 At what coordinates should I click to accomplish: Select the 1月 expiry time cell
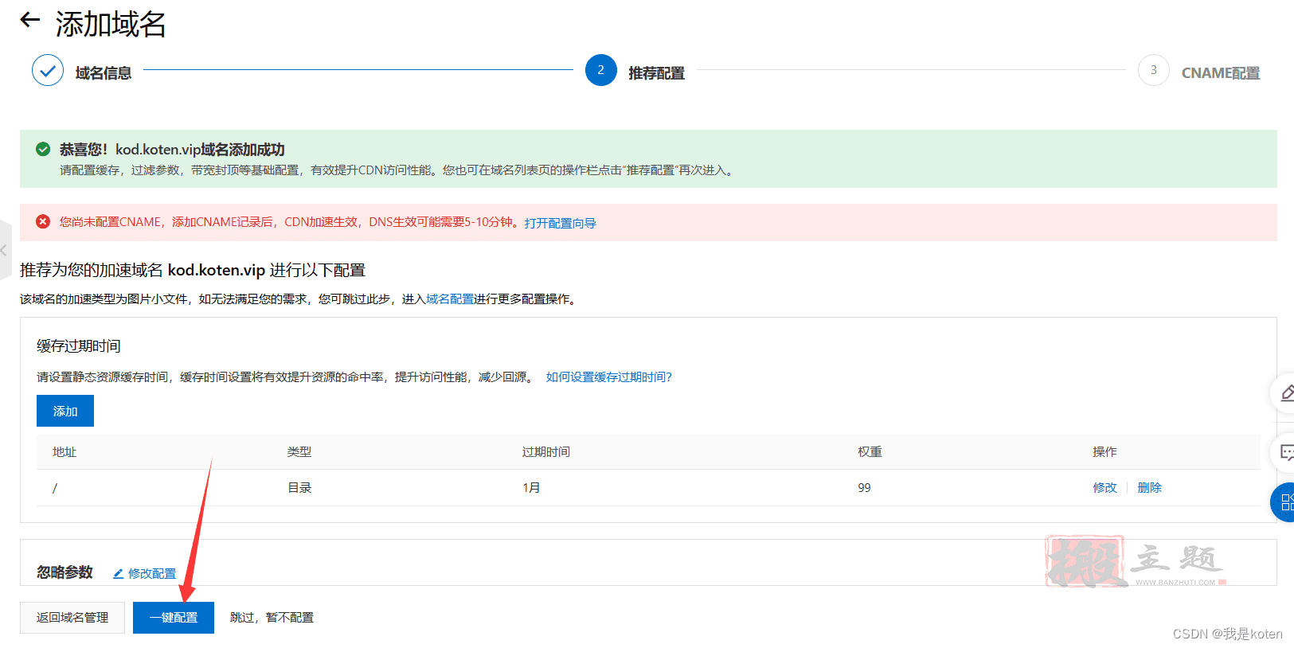click(x=531, y=488)
